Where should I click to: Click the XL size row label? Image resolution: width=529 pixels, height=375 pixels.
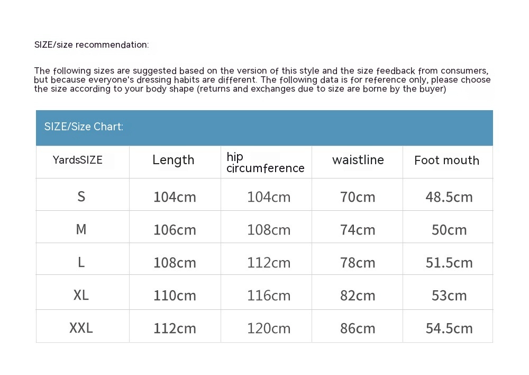(81, 295)
